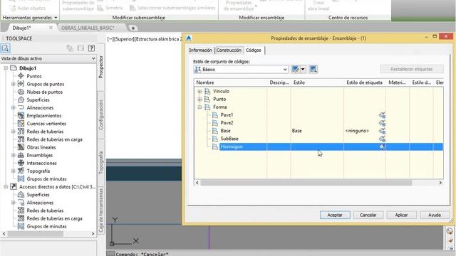The height and width of the screenshot is (256, 456).
Task: Collapse the Dibujo1 tree root
Action: 6,68
